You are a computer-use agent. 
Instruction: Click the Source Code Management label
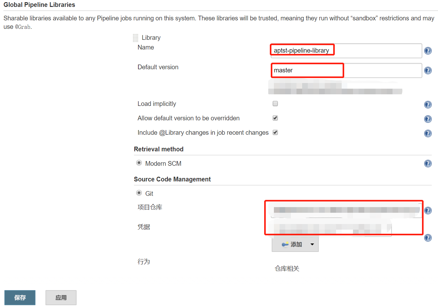pyautogui.click(x=172, y=179)
